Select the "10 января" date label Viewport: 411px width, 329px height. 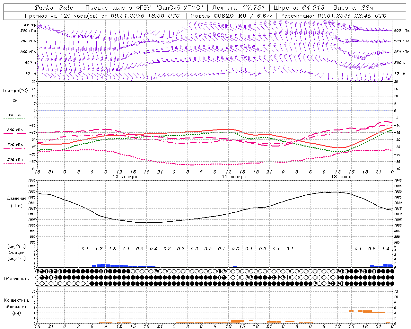pos(125,177)
